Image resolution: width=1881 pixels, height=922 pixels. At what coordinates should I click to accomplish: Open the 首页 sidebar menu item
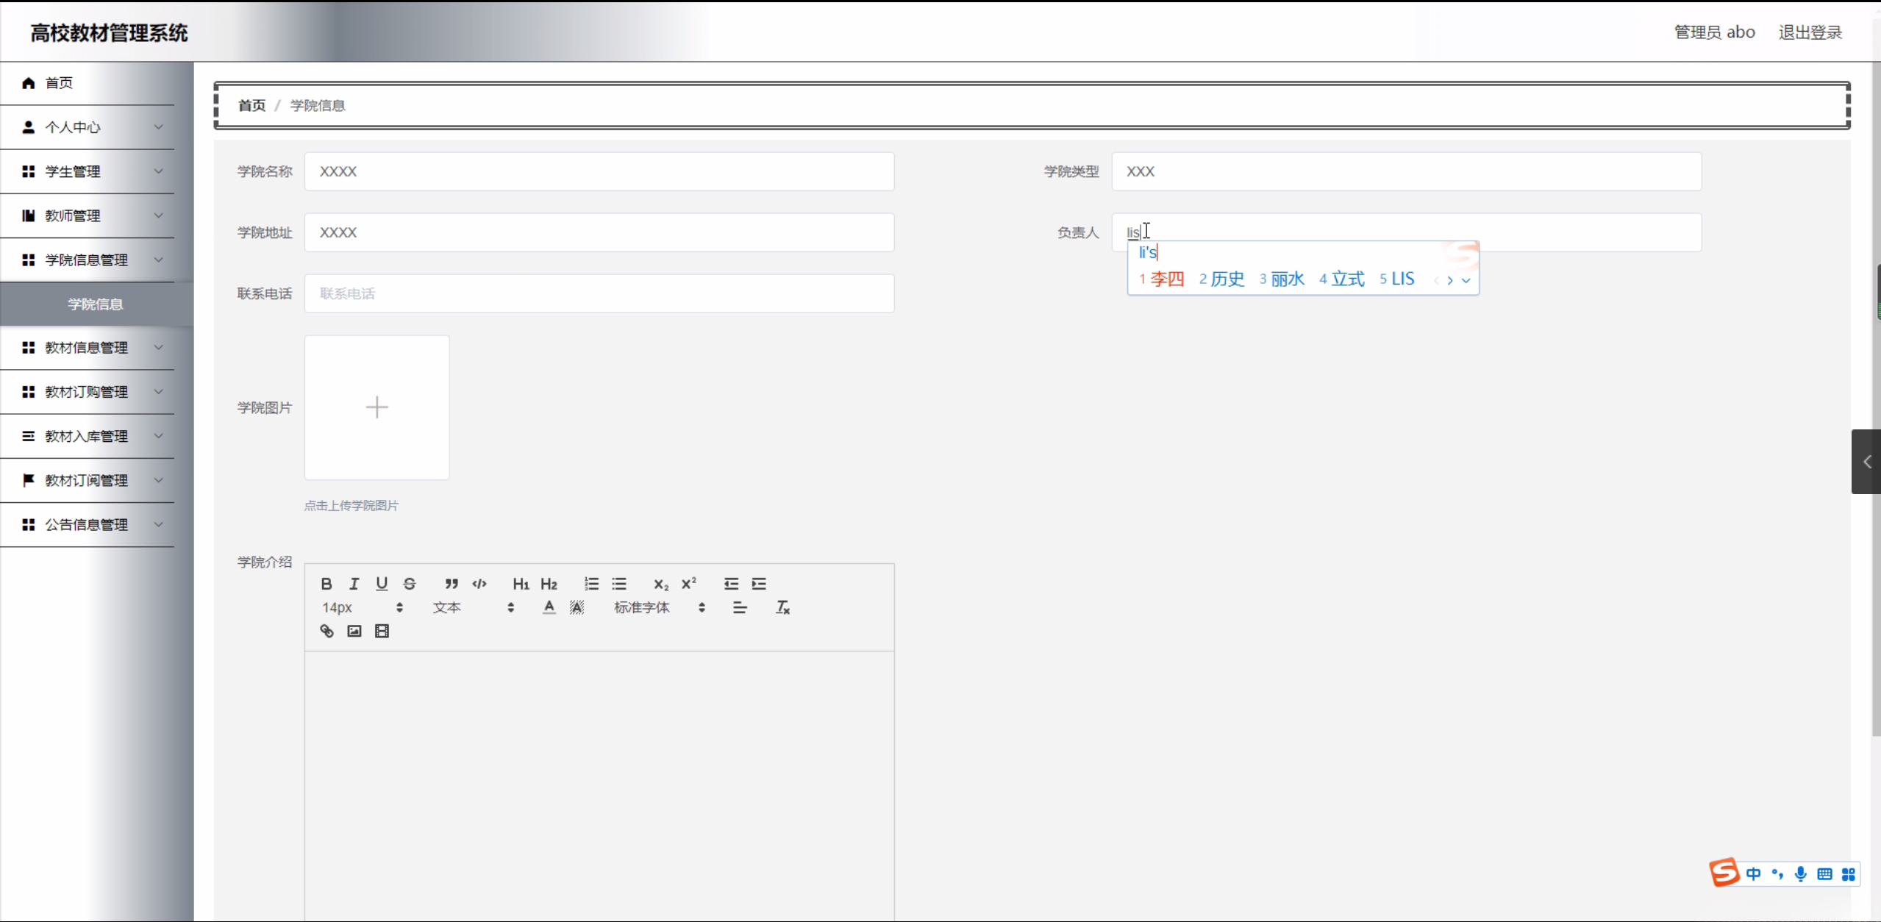[59, 83]
